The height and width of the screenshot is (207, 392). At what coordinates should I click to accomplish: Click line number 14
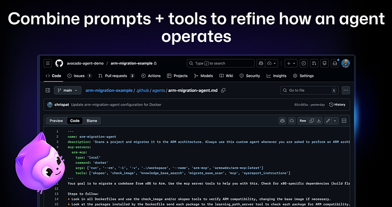point(57,199)
